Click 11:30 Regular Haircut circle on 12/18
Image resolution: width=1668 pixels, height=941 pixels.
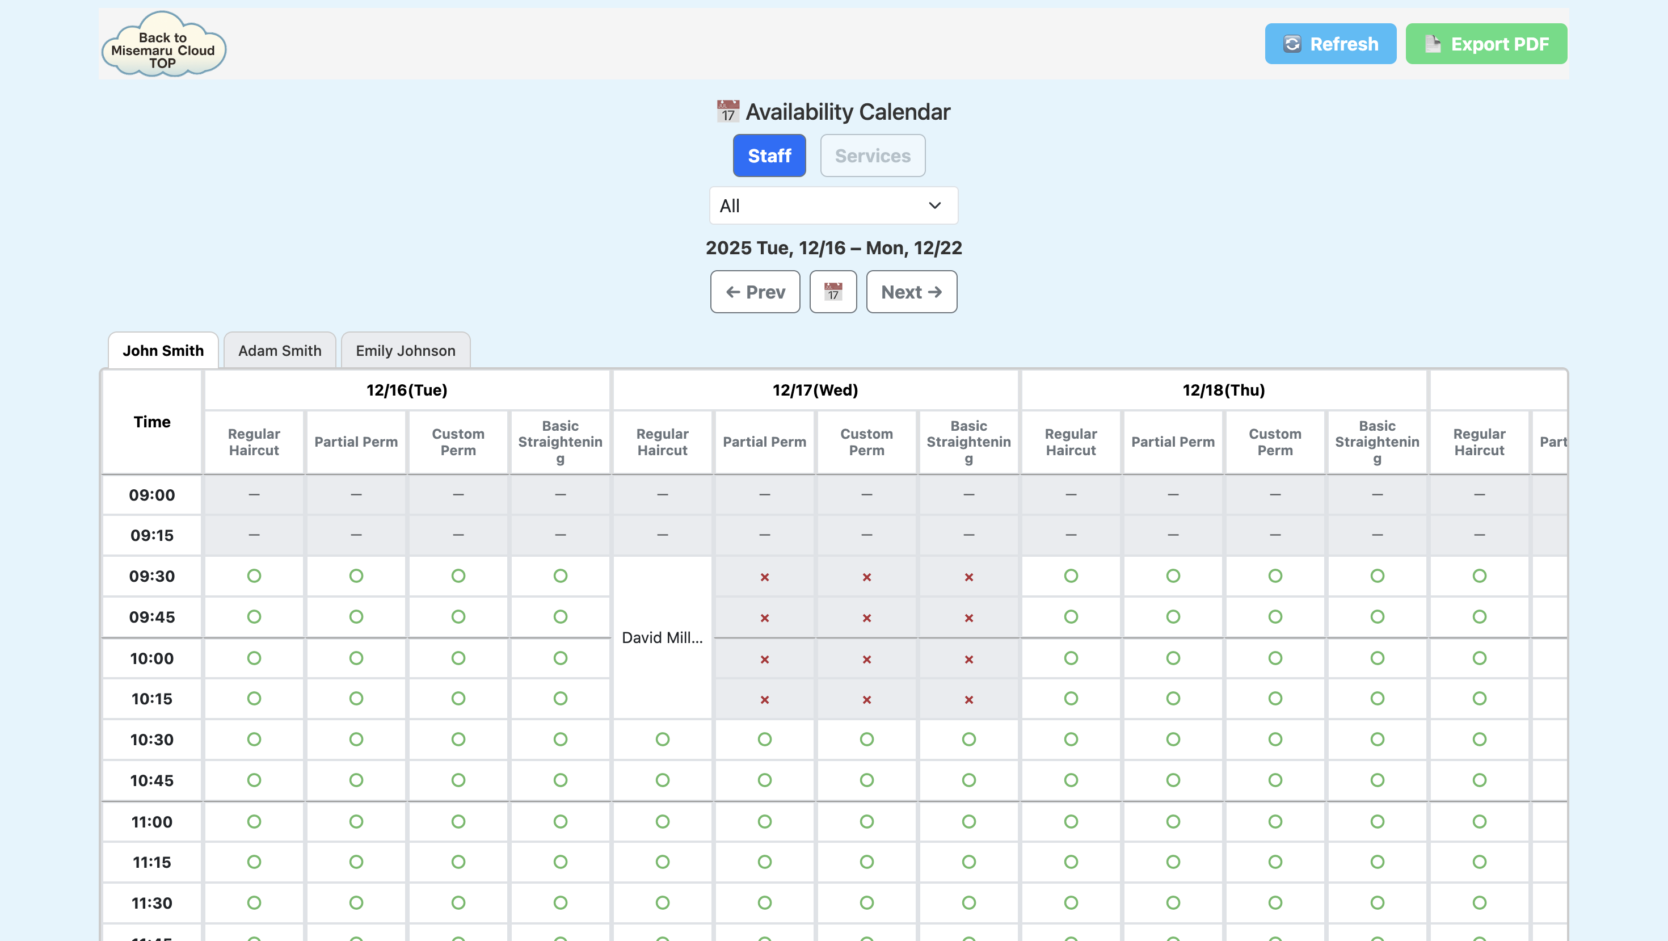click(x=1071, y=902)
